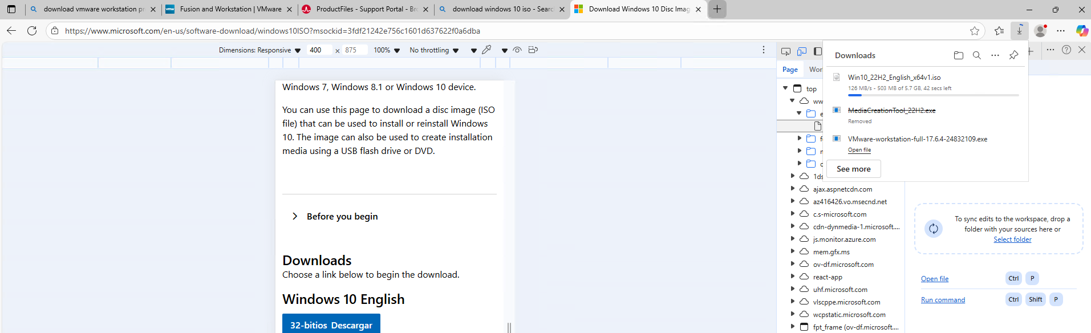Image resolution: width=1091 pixels, height=333 pixels.
Task: Close the DevTools panel
Action: [1082, 50]
